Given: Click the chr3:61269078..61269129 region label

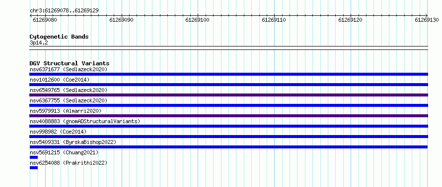Looking at the screenshot, I should click(64, 11).
